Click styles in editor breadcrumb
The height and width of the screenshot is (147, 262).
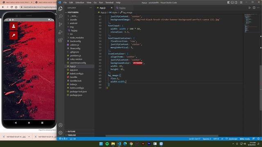(x=115, y=13)
